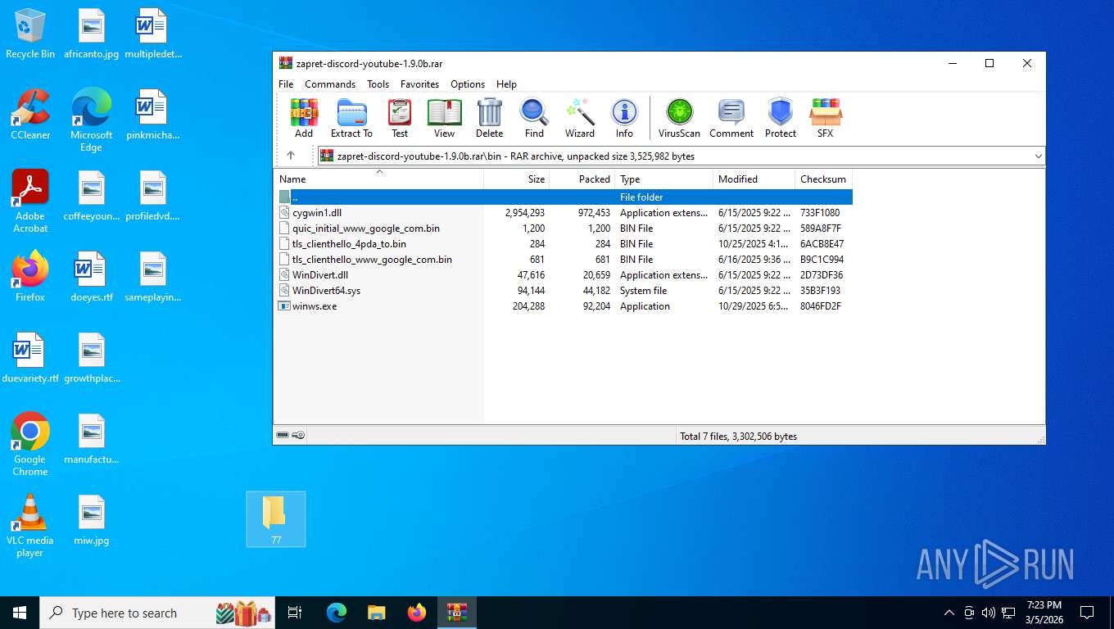Select Google Chrome desktop shortcut

[x=30, y=444]
